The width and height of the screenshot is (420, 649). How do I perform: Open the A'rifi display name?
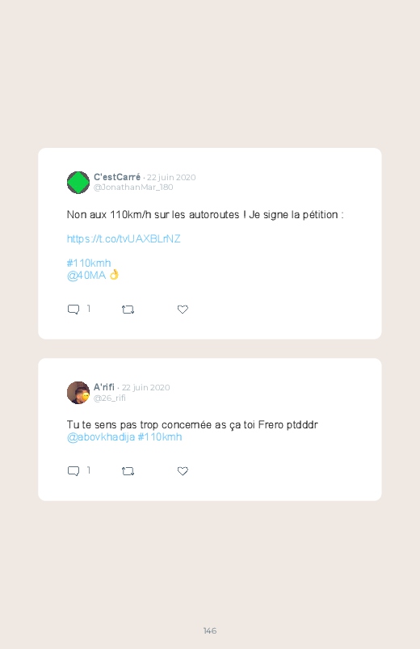[x=104, y=387]
